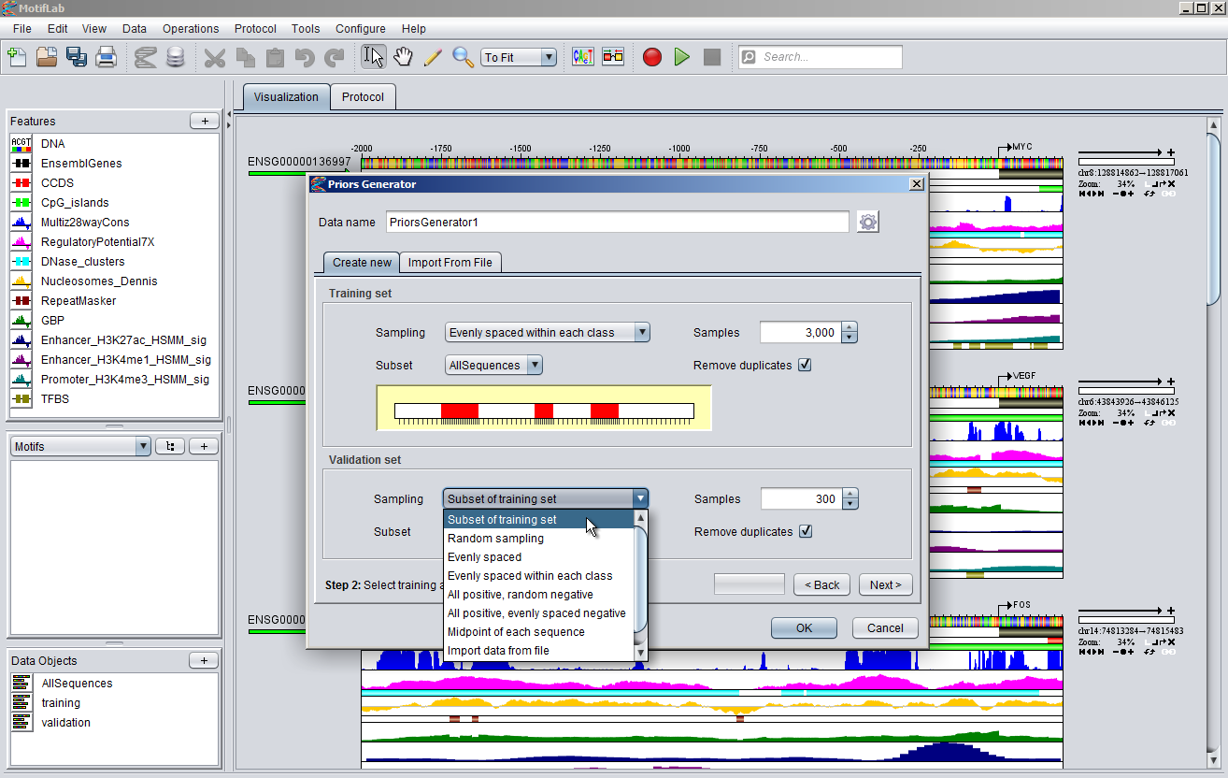Open the Training set Sampling dropdown
This screenshot has width=1228, height=778.
[547, 332]
